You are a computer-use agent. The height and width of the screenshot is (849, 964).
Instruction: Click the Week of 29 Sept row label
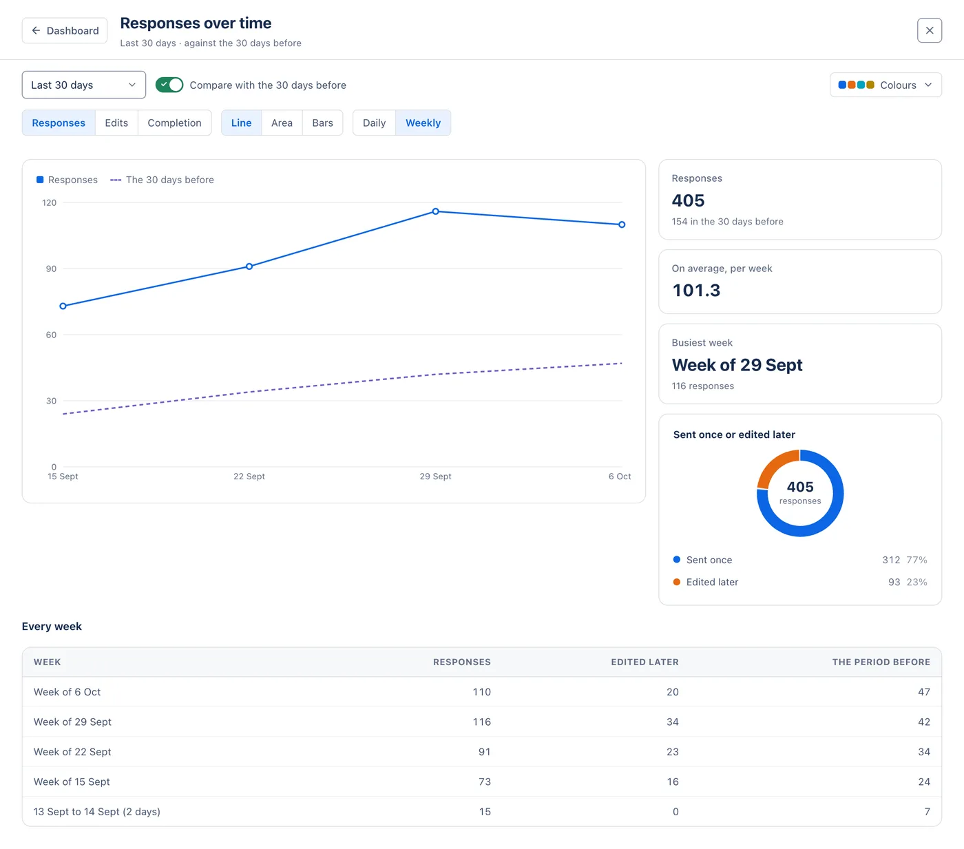72,722
